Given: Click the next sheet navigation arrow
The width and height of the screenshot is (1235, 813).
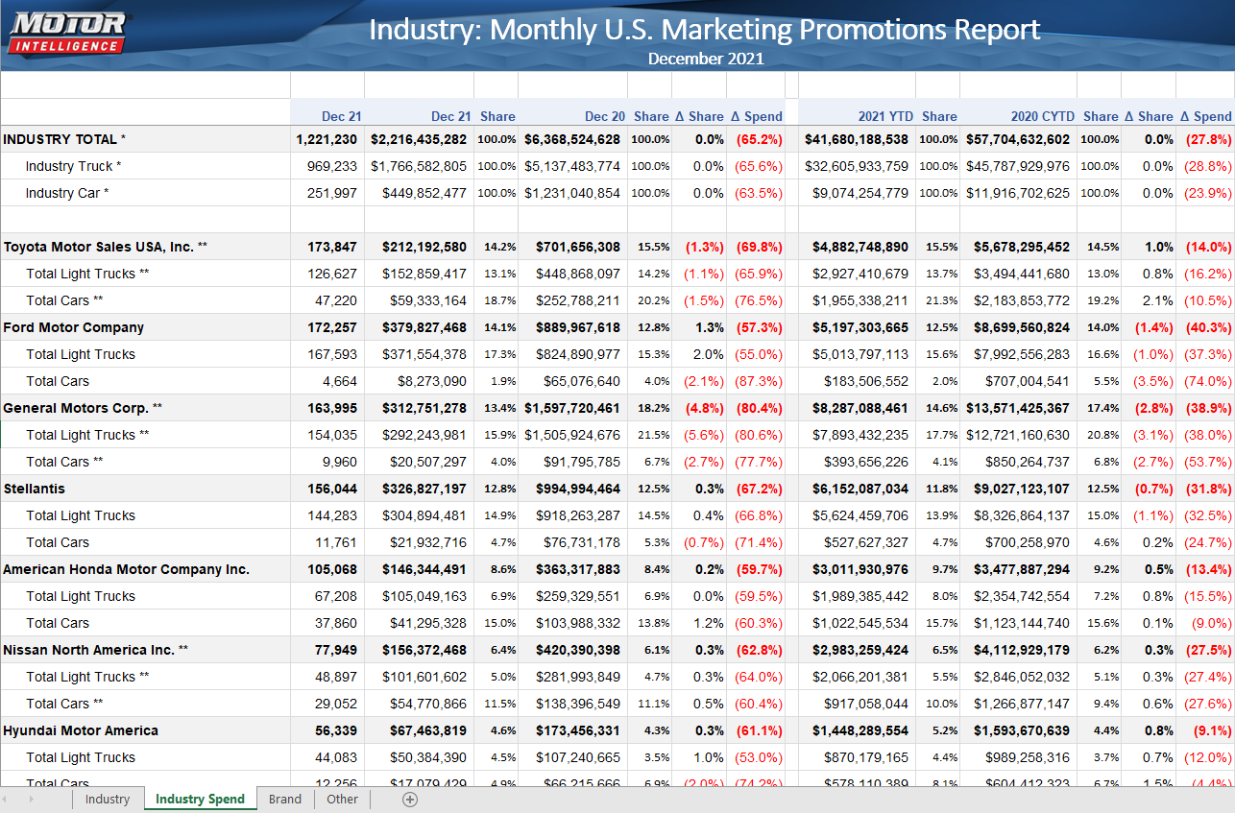Looking at the screenshot, I should (x=32, y=799).
